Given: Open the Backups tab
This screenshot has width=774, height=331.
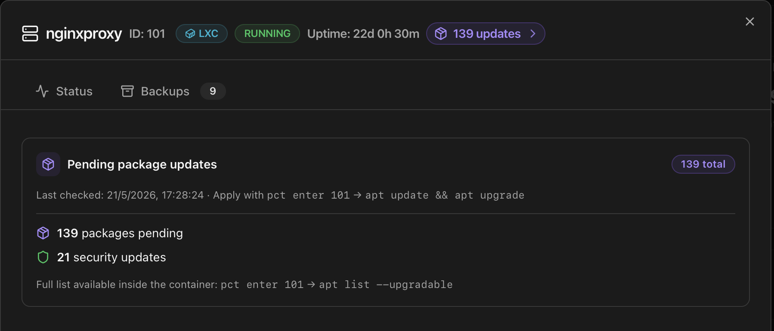Looking at the screenshot, I should [155, 91].
